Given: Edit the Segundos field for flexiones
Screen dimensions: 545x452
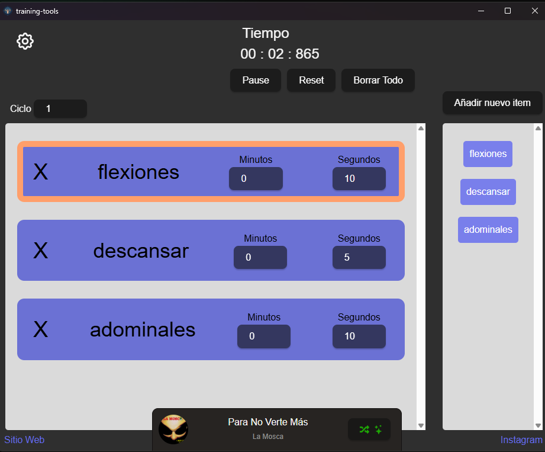Looking at the screenshot, I should pyautogui.click(x=359, y=178).
